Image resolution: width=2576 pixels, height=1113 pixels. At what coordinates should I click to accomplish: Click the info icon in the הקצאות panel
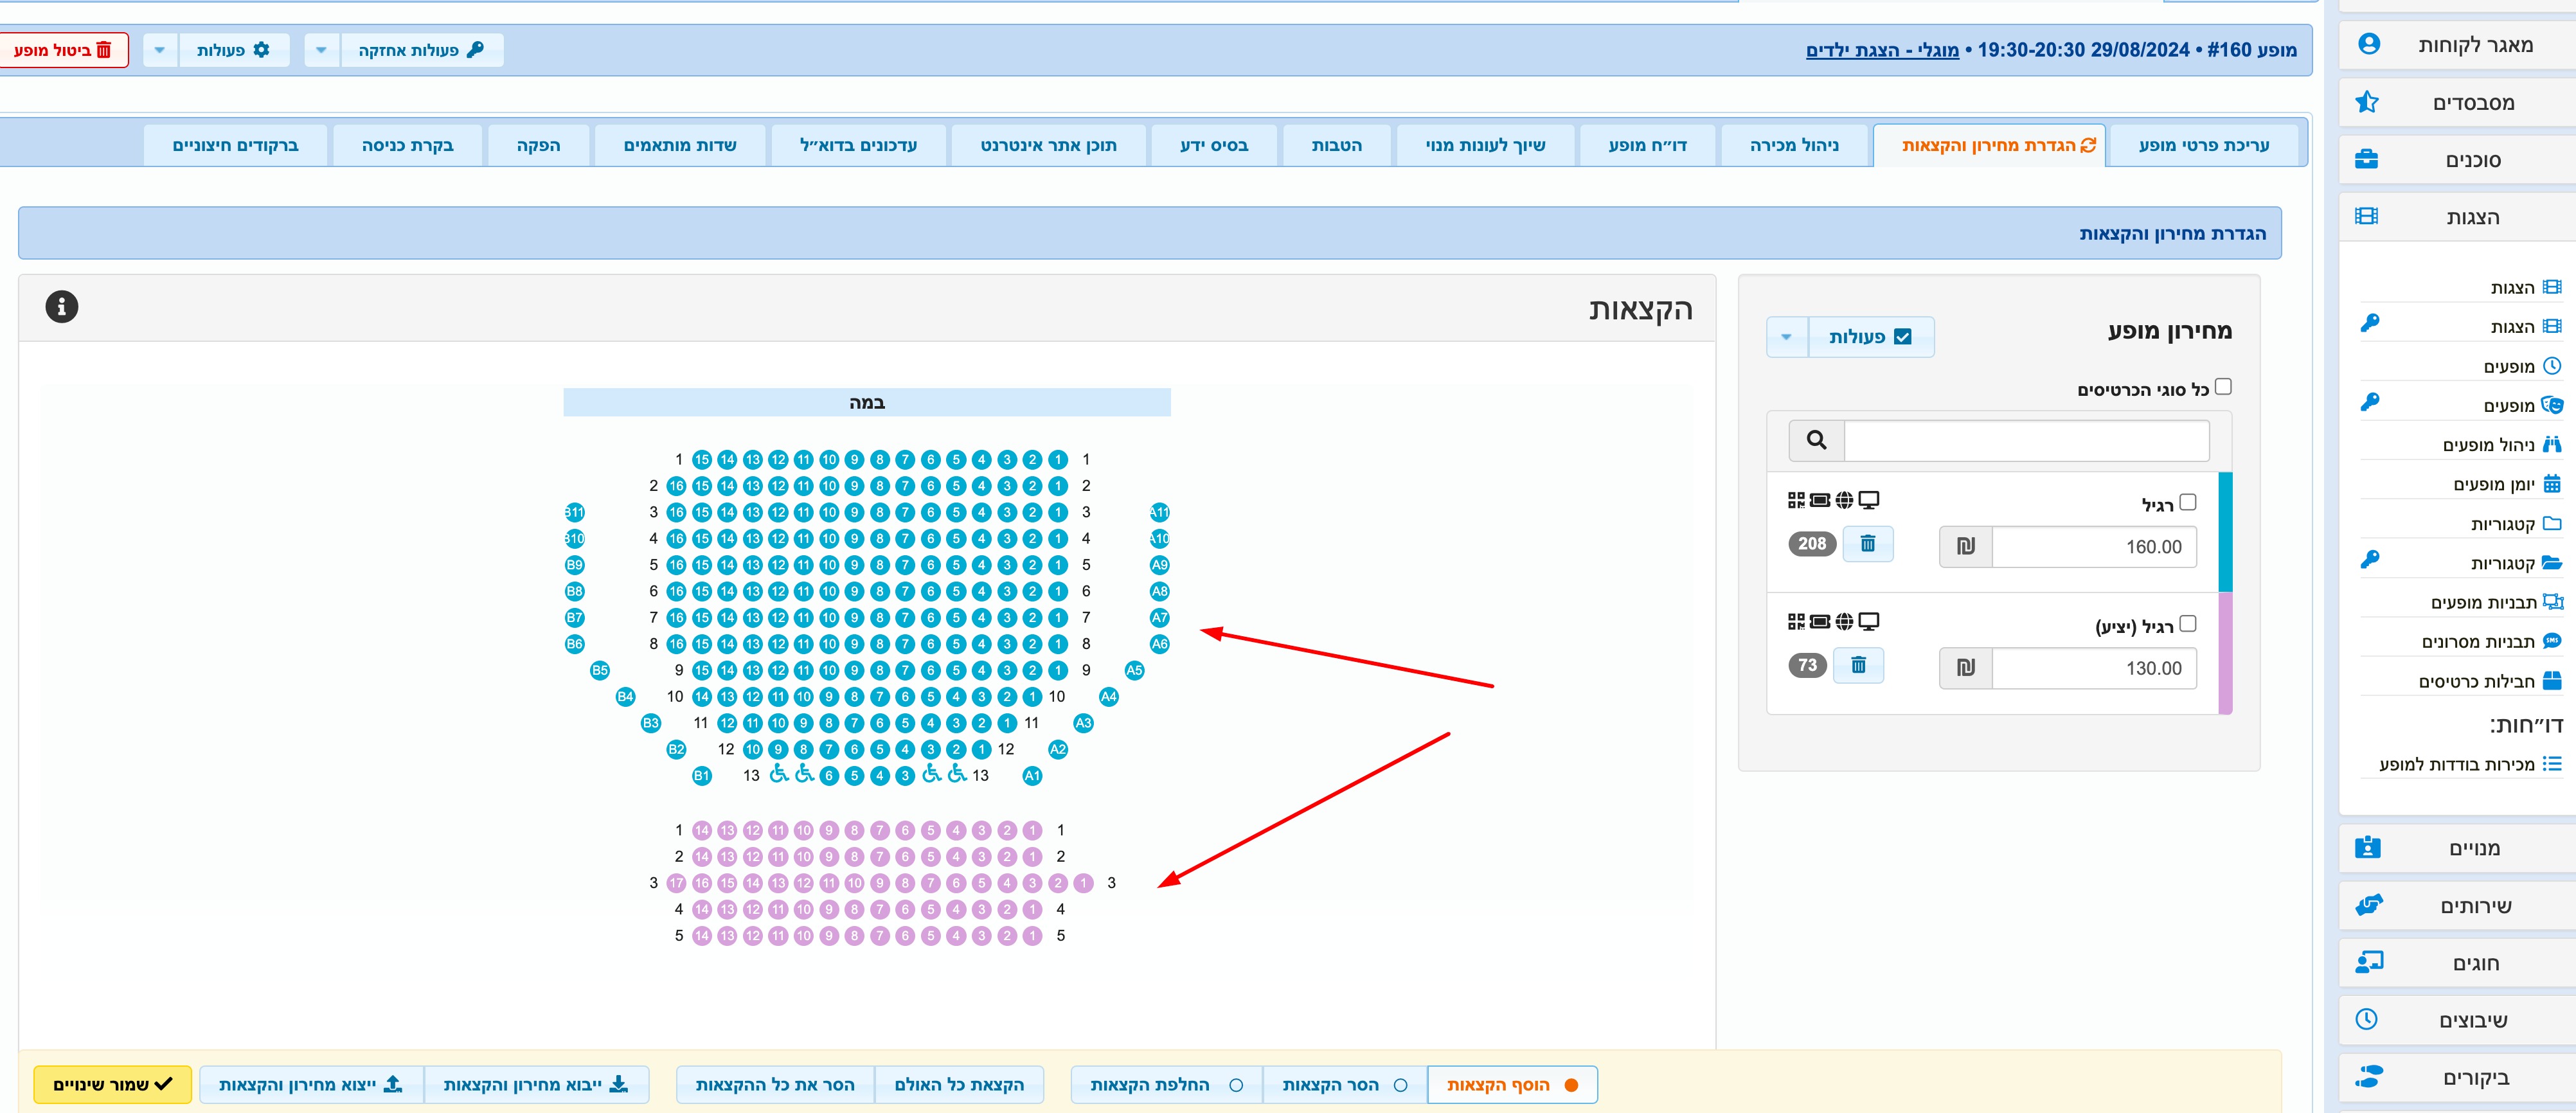coord(62,307)
